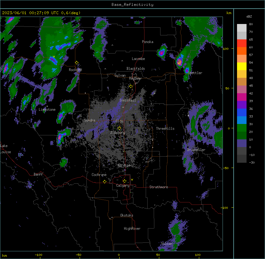The image size is (265, 259).
Task: Select the yellow diamond marker east of Cochrane
Action: pos(105,181)
